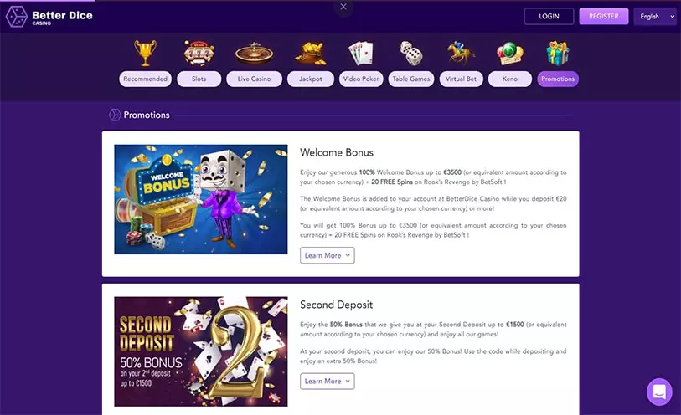Select the slot machine icon

[x=199, y=54]
